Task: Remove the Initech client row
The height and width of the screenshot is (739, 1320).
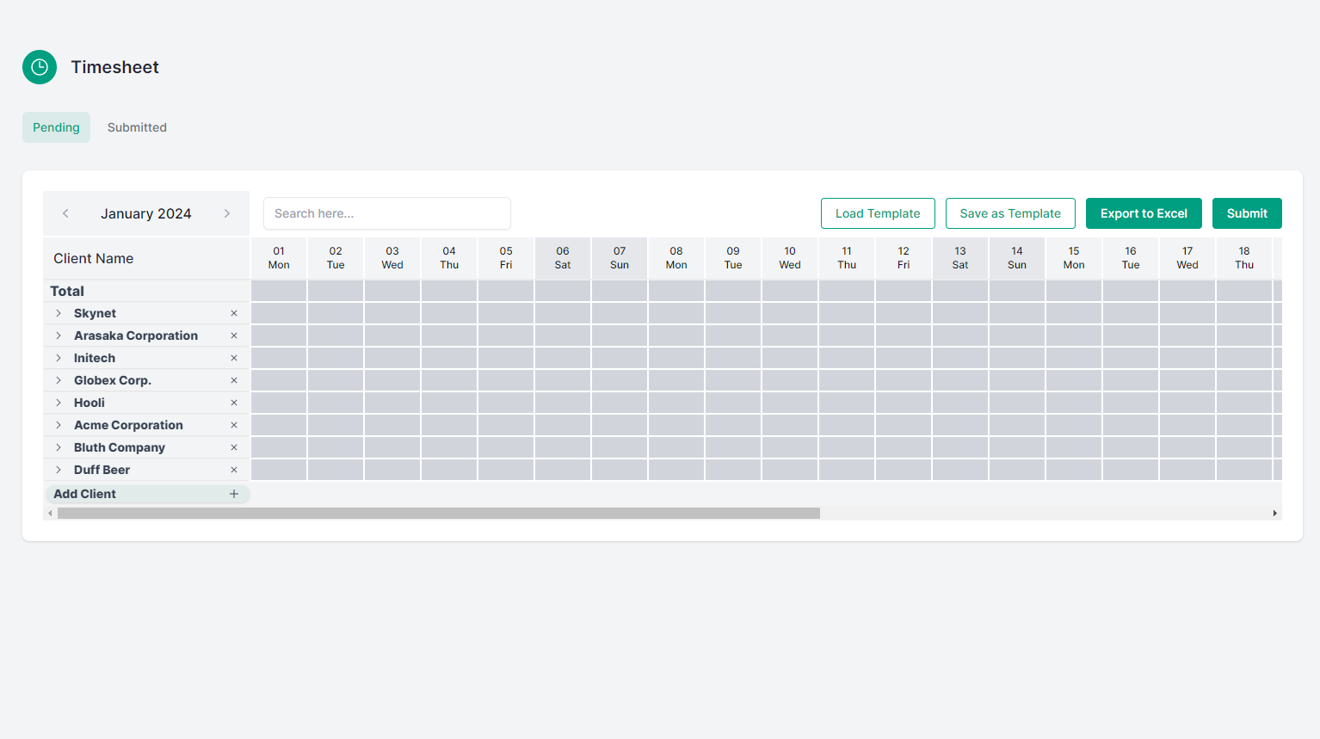Action: click(234, 358)
